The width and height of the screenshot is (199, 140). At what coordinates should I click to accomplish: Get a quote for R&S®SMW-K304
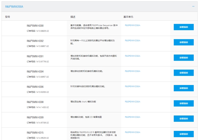(184, 73)
